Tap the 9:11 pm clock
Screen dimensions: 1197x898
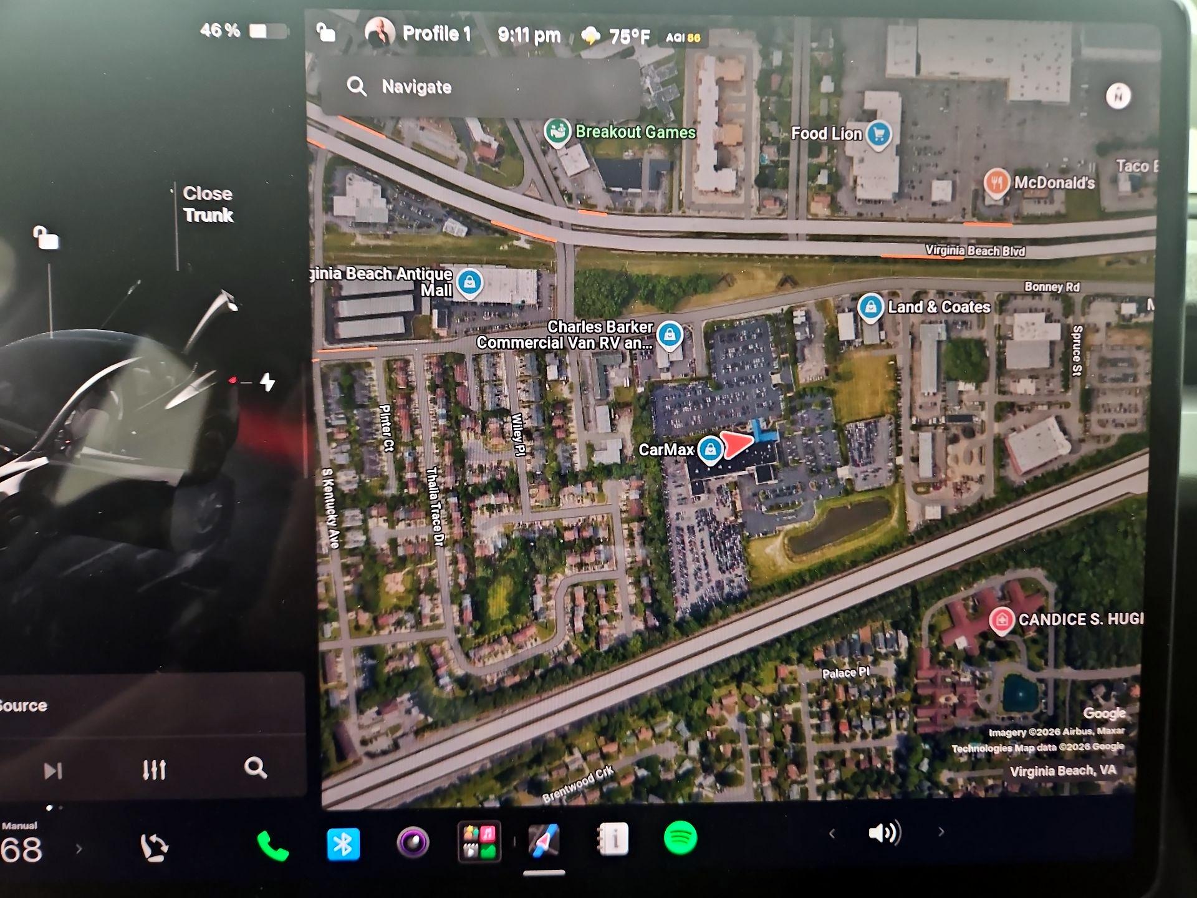coord(529,35)
